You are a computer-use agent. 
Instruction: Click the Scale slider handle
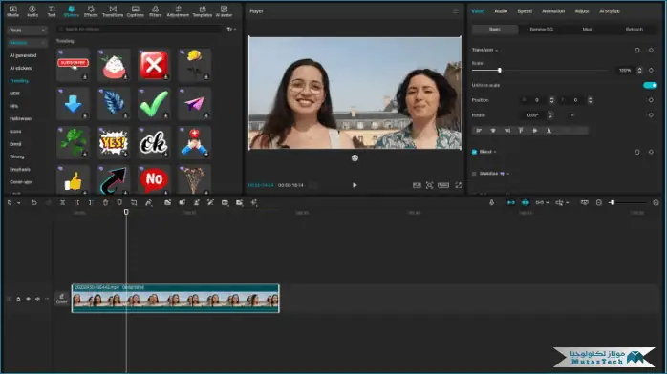500,70
